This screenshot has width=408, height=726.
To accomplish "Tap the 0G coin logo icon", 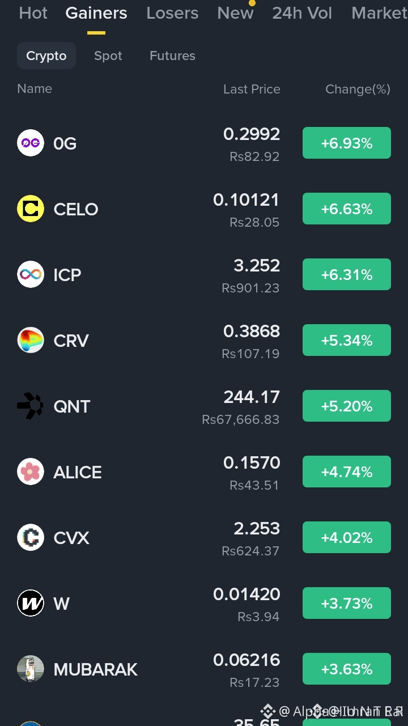I will (x=31, y=143).
